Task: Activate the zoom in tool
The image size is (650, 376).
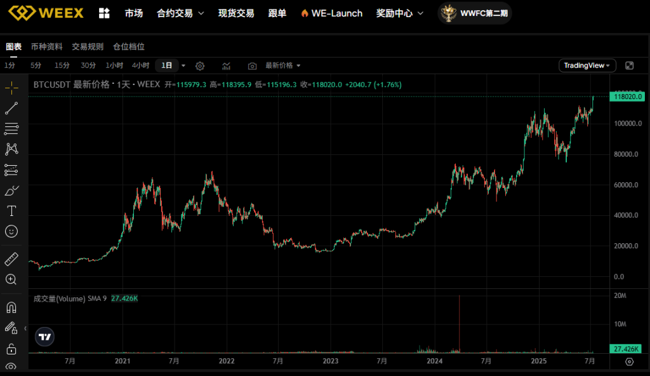Action: (x=11, y=279)
